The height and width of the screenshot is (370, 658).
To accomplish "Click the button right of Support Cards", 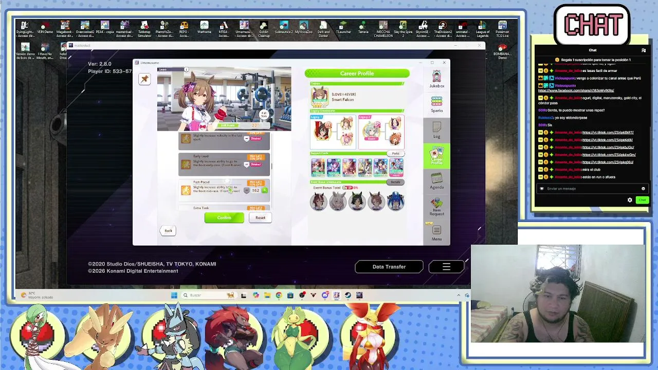I will pos(395,154).
